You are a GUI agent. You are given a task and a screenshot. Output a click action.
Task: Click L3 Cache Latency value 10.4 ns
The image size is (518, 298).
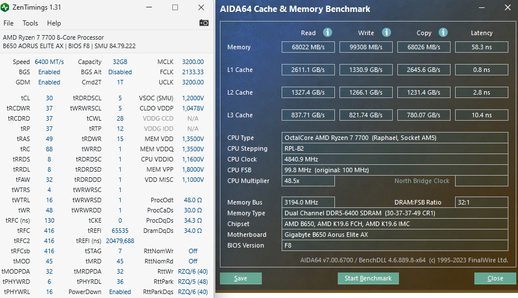click(x=482, y=115)
